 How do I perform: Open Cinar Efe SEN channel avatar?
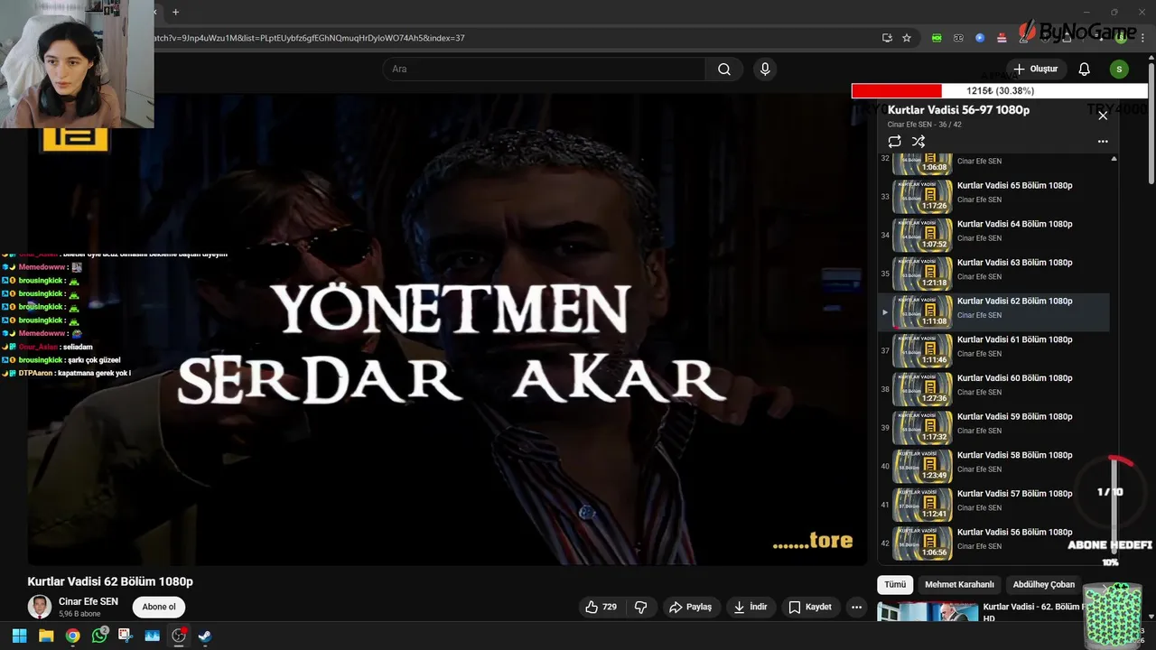(40, 607)
